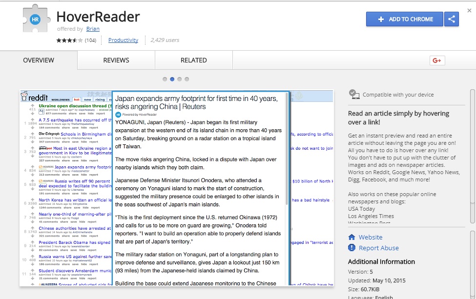This screenshot has height=299, width=476.
Task: Click the compatible device checkmark icon
Action: click(x=353, y=94)
